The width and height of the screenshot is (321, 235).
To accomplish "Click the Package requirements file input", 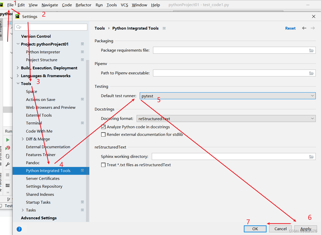I will tap(234, 50).
